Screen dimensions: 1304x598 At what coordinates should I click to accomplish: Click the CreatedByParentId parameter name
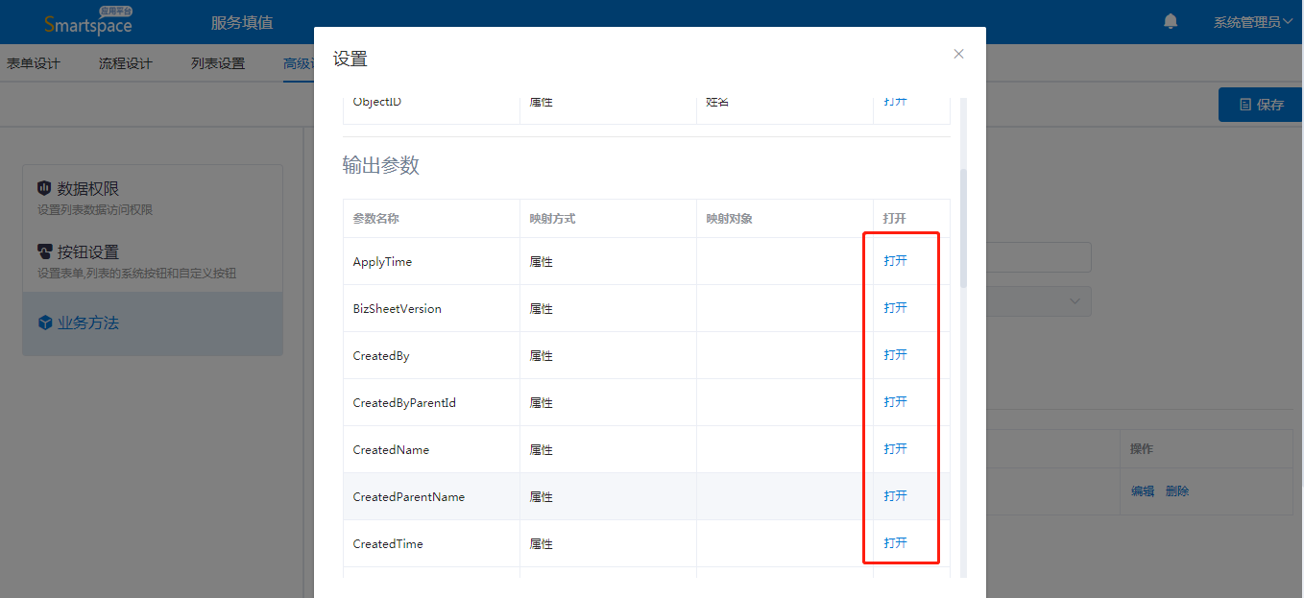click(x=404, y=403)
